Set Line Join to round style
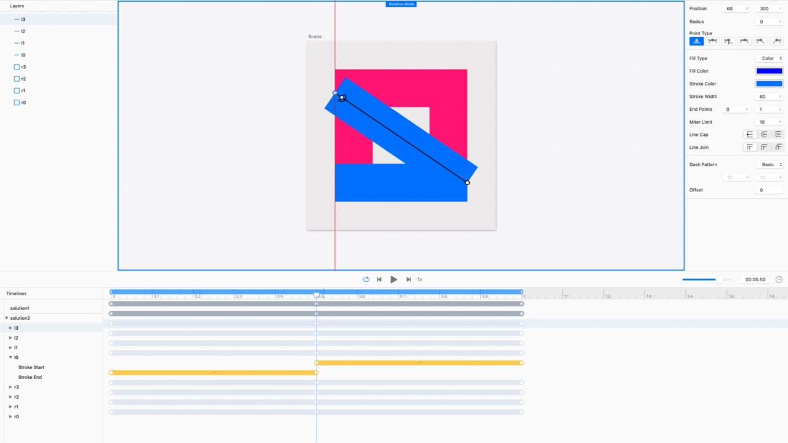The width and height of the screenshot is (788, 443). click(x=764, y=147)
